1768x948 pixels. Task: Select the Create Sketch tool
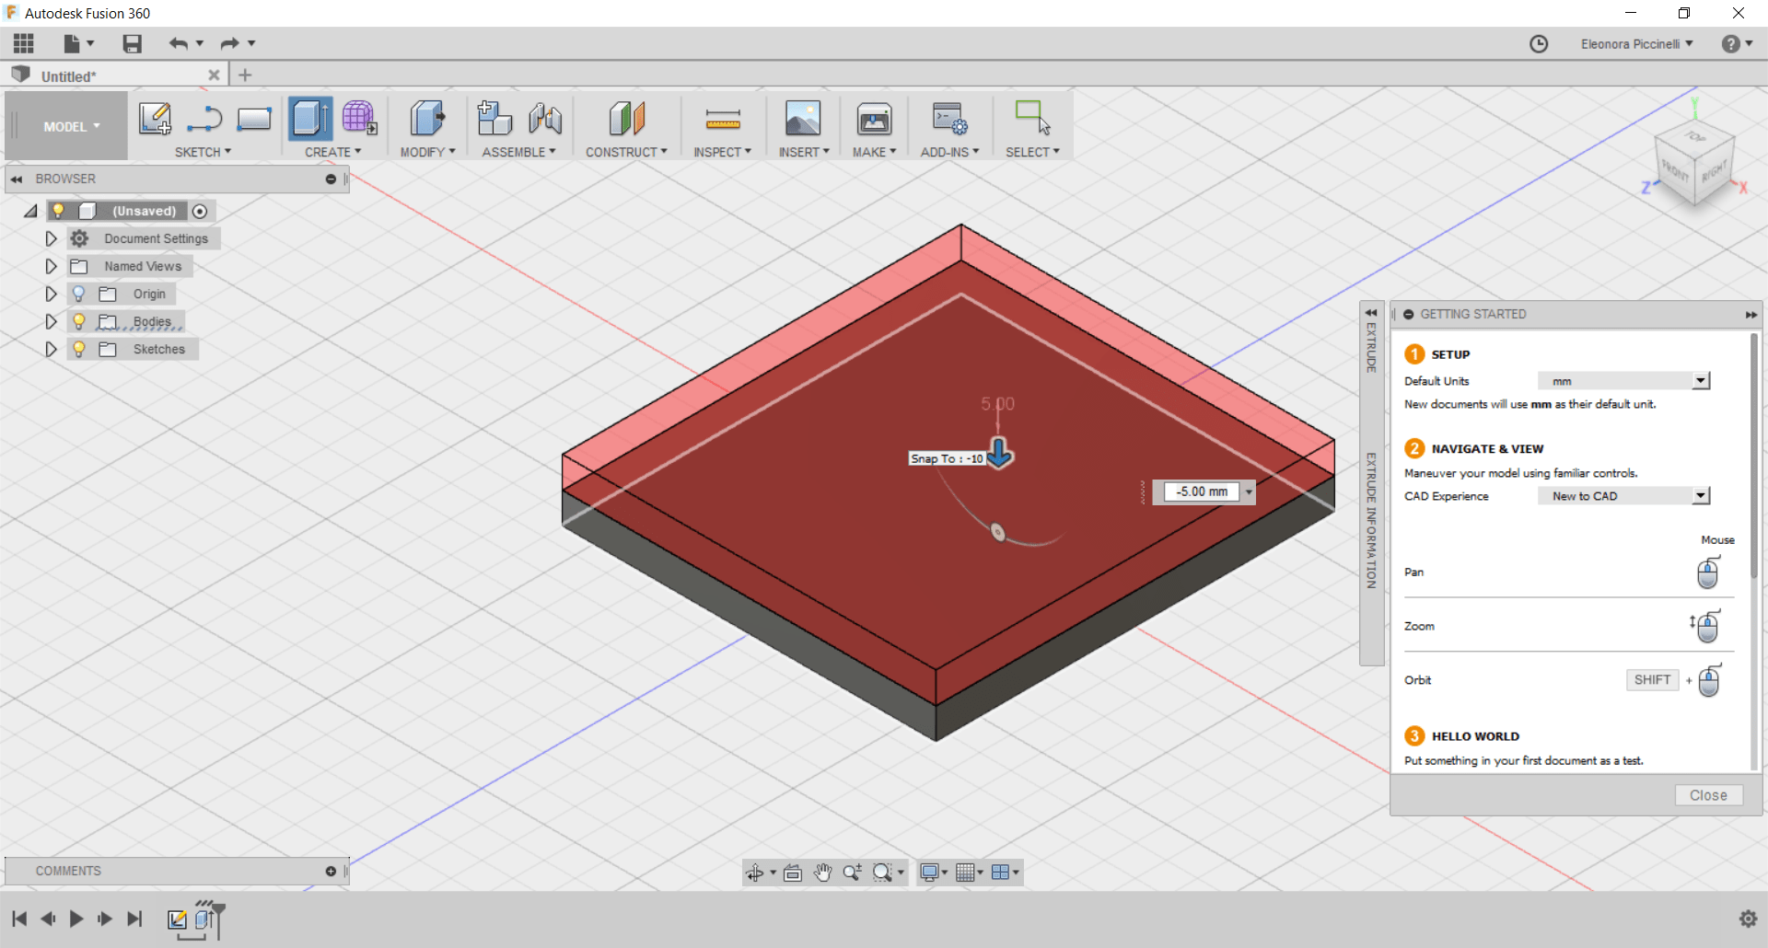pyautogui.click(x=155, y=119)
